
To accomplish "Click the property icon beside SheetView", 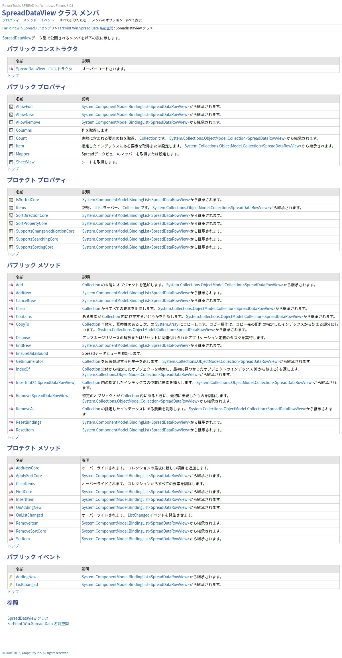I will coord(11,162).
